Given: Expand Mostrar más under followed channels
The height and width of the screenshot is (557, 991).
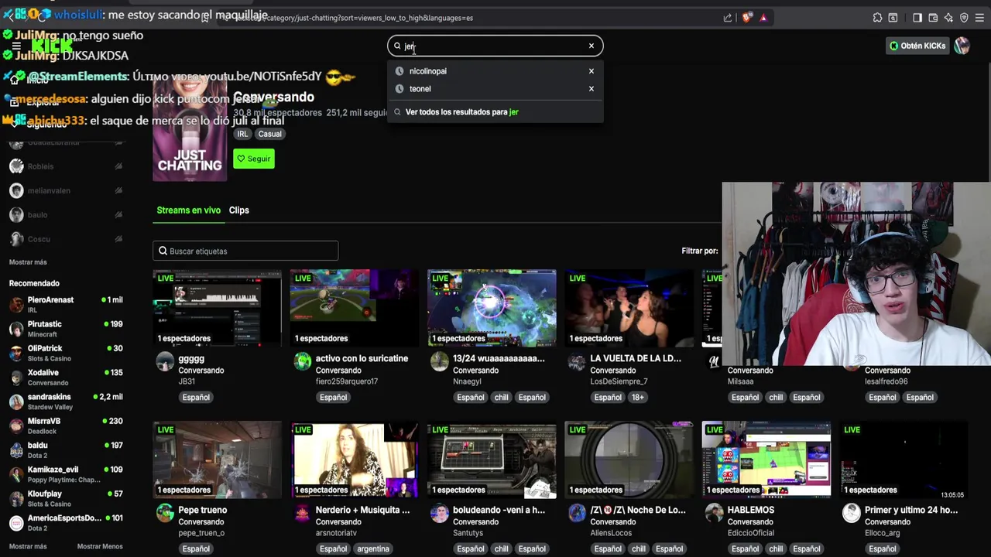Looking at the screenshot, I should (28, 262).
